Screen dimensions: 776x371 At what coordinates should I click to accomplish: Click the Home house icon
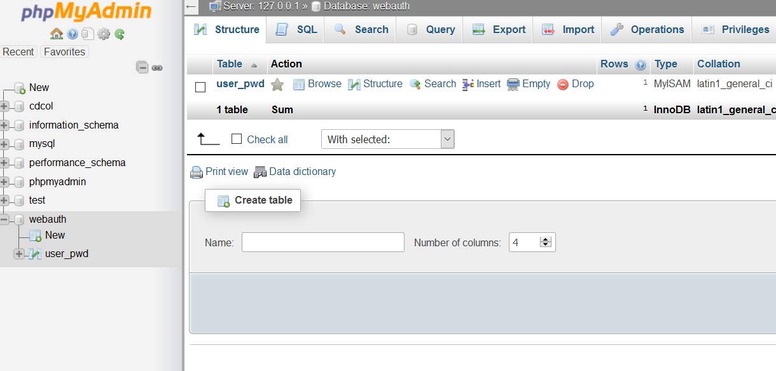click(x=57, y=34)
